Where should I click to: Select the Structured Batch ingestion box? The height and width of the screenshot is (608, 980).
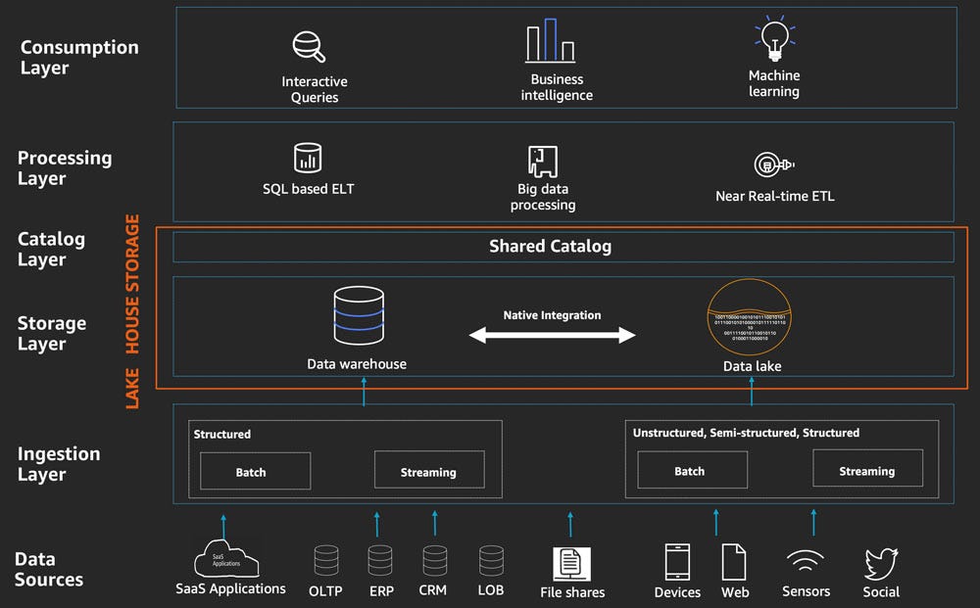254,471
